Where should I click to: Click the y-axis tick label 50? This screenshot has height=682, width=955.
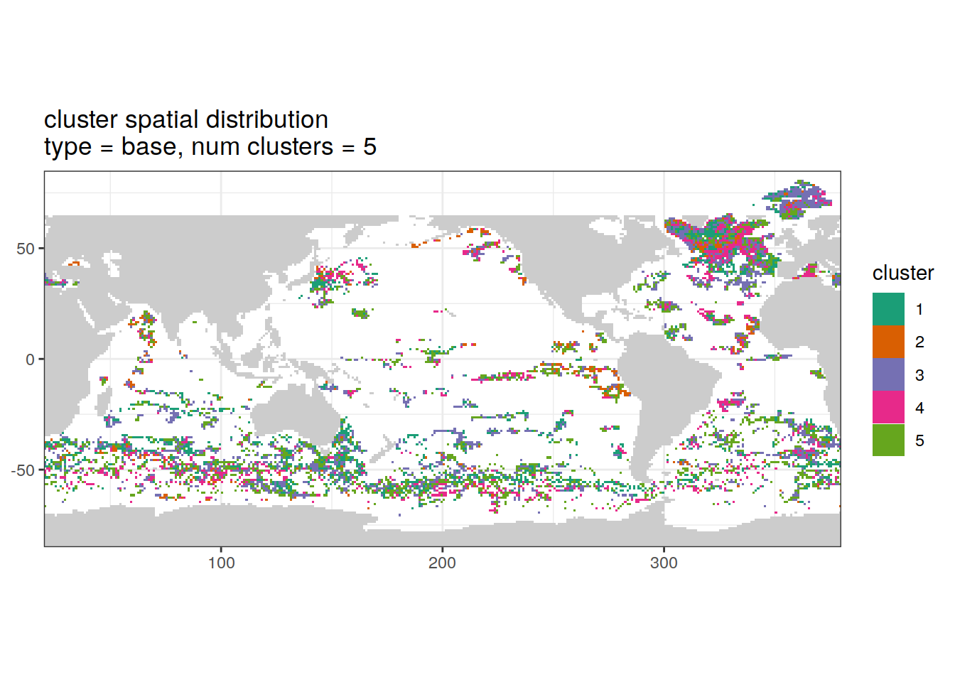[26, 249]
